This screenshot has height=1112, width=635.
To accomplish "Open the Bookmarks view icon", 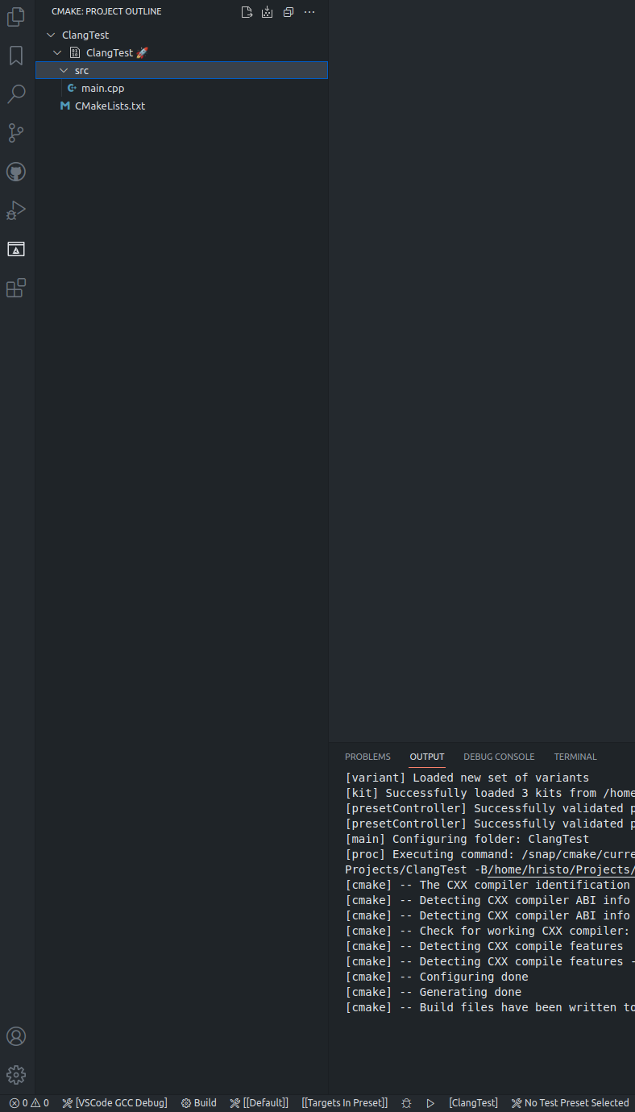I will [x=16, y=56].
